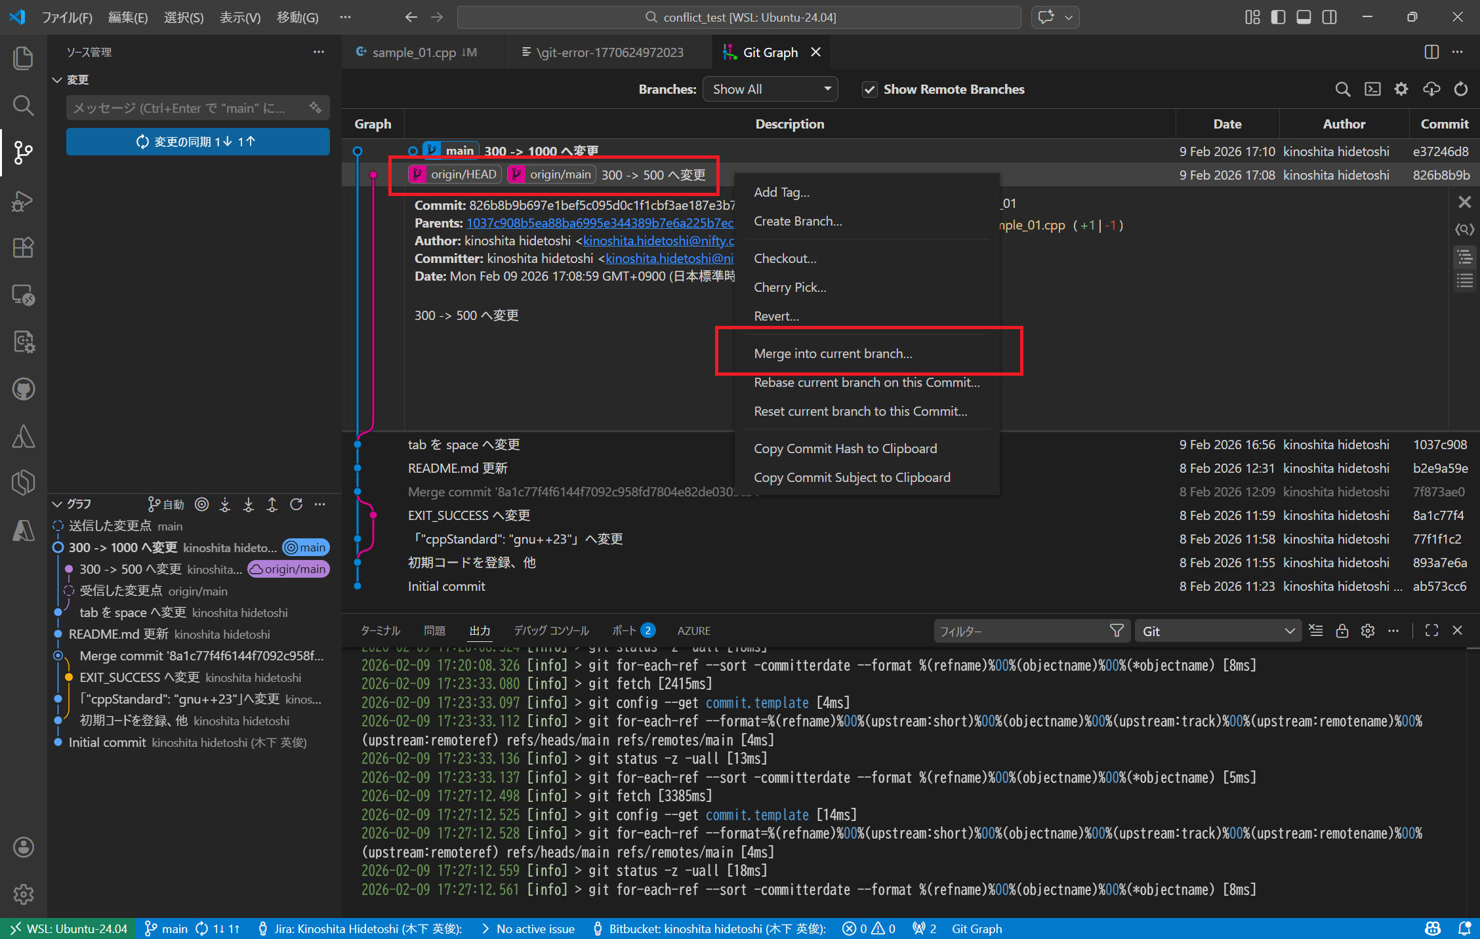Open the Run and Debug view
The width and height of the screenshot is (1480, 939).
tap(23, 200)
